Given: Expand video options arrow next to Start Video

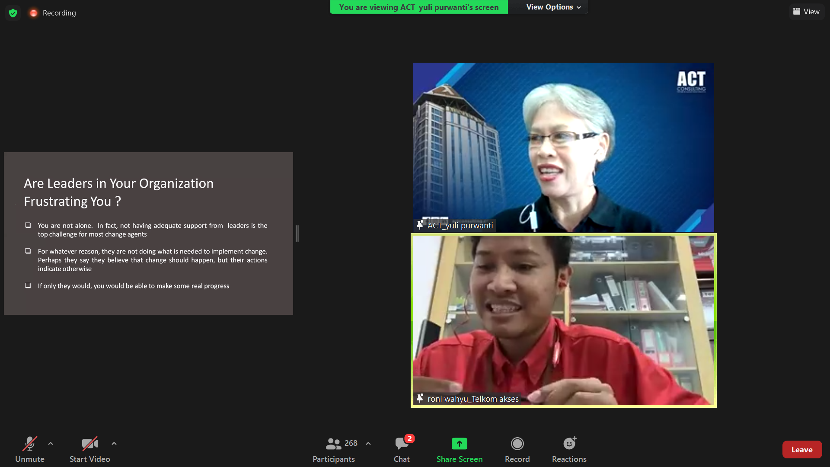Looking at the screenshot, I should click(114, 444).
